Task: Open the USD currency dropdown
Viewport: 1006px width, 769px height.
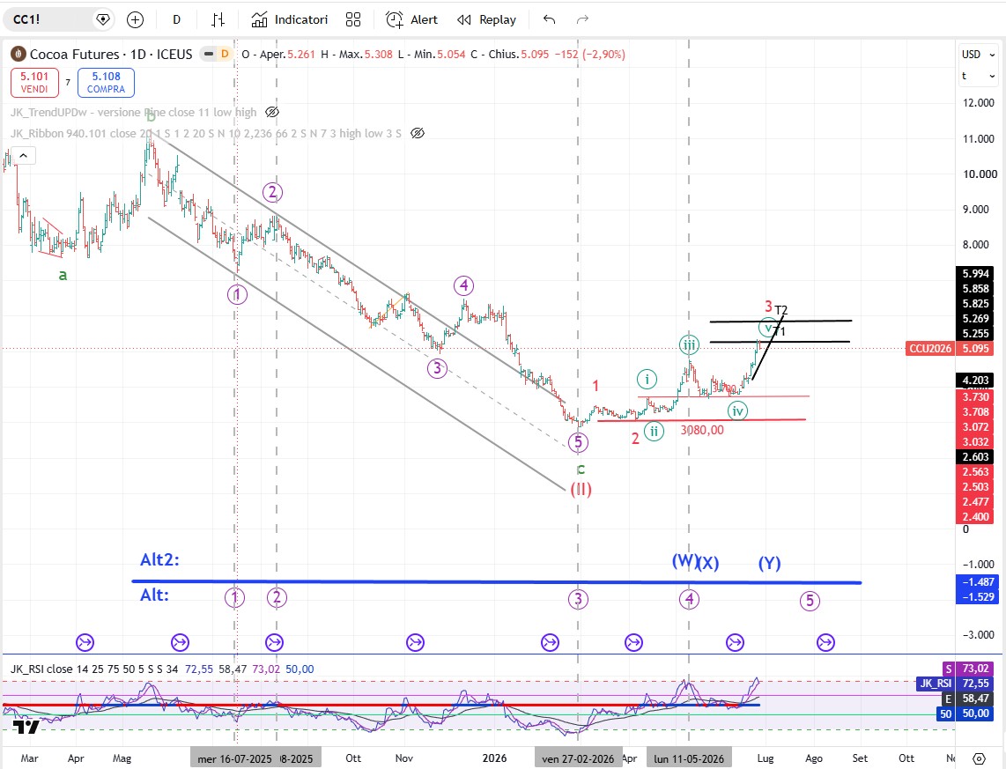Action: click(979, 55)
